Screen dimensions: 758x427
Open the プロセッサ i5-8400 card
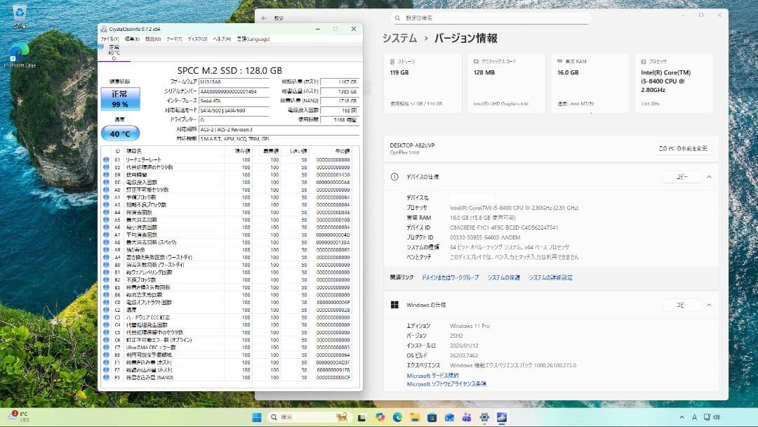[x=674, y=83]
